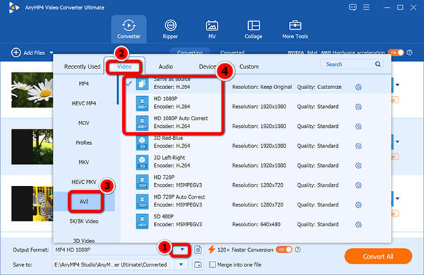Image resolution: width=424 pixels, height=275 pixels.
Task: Open format dropdown for the garden video
Action: pyautogui.click(x=397, y=141)
